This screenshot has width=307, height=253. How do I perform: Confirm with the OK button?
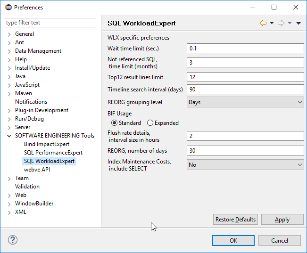click(x=233, y=240)
